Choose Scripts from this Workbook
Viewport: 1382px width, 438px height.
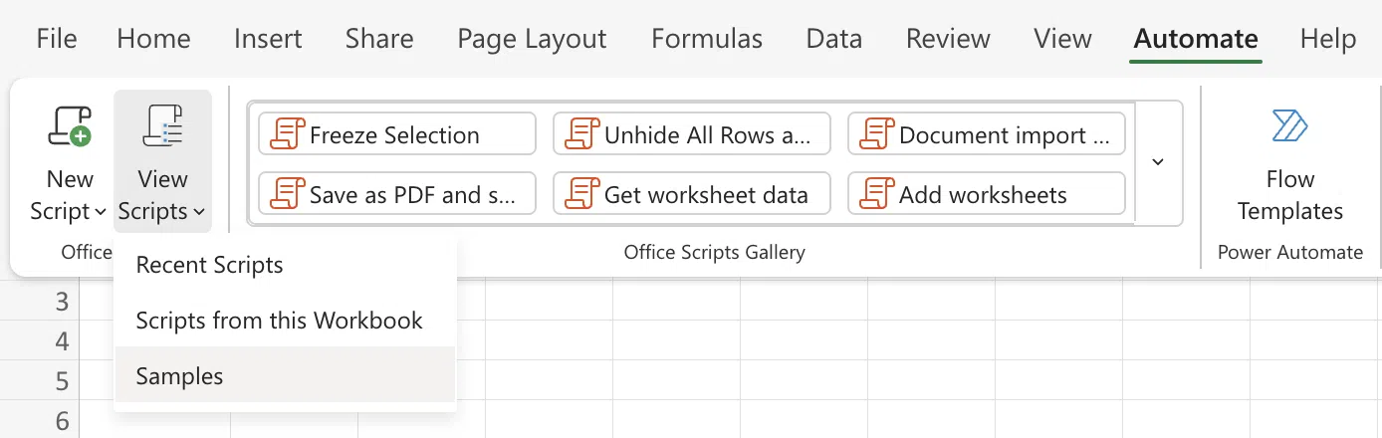click(279, 321)
